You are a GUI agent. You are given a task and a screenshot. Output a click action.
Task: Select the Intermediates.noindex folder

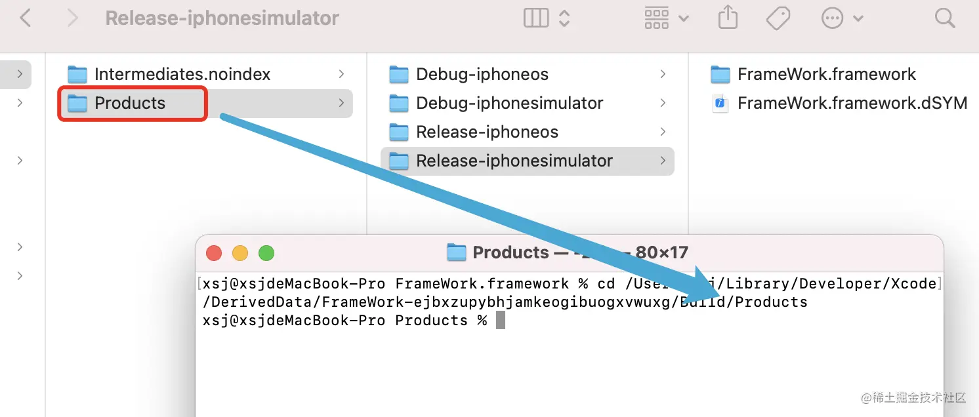tap(182, 74)
